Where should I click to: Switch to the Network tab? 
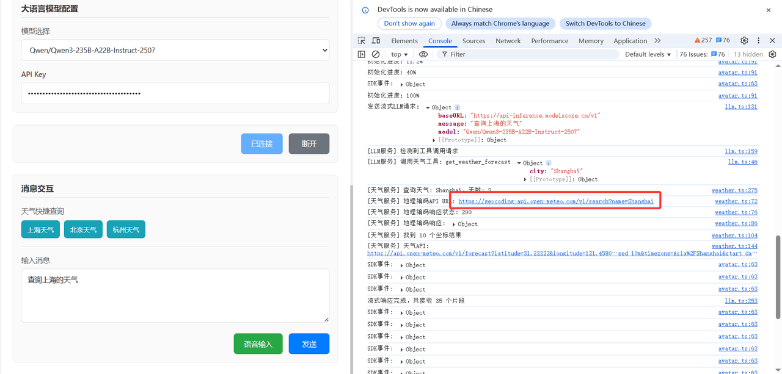pyautogui.click(x=508, y=41)
